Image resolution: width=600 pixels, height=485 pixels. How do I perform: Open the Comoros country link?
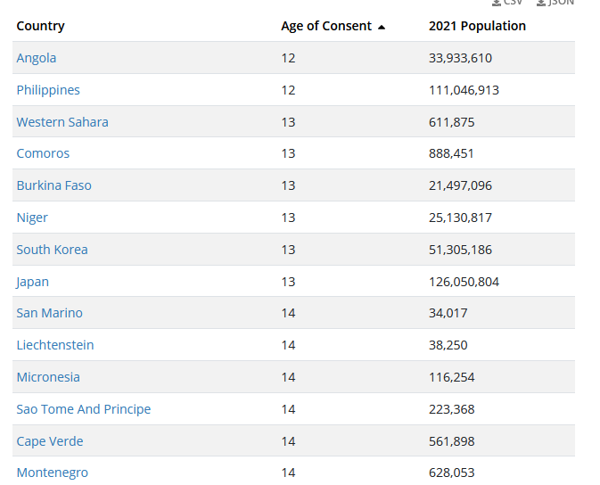[x=43, y=153]
